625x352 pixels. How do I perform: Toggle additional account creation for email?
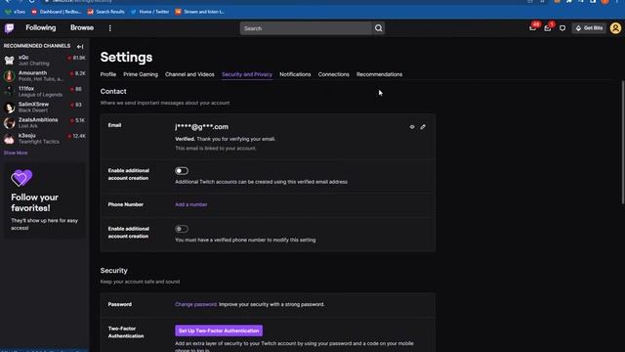click(182, 171)
